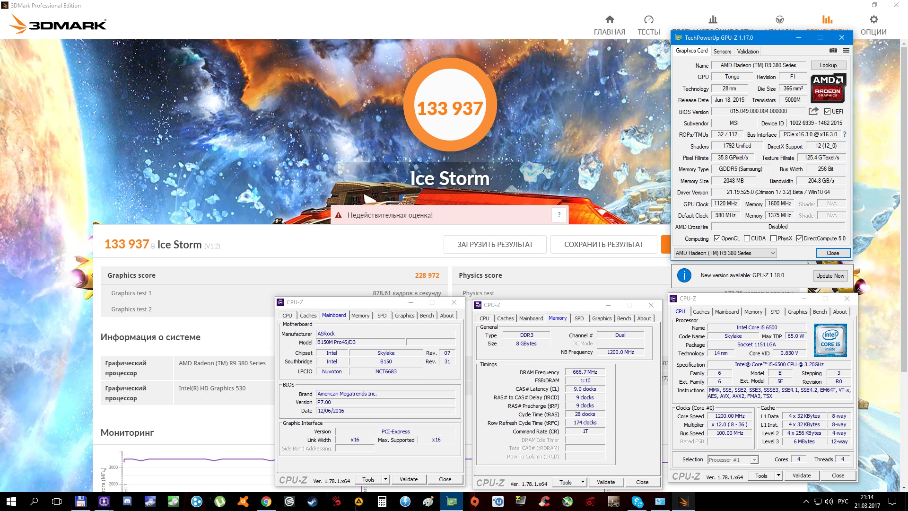
Task: Open the SPD tab in the Mainboard CPU-Z window
Action: pyautogui.click(x=382, y=316)
